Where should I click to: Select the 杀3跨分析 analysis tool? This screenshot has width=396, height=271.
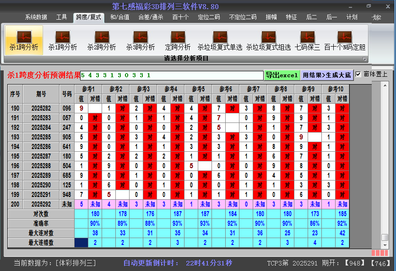click(140, 40)
